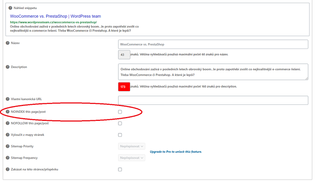Click label NOINDEX this page/post
Image resolution: width=315 pixels, height=181 pixels.
click(28, 112)
